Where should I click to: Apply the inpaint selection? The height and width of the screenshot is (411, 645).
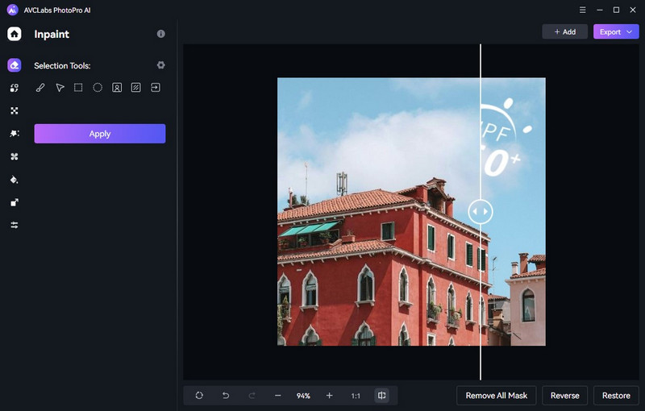[100, 134]
